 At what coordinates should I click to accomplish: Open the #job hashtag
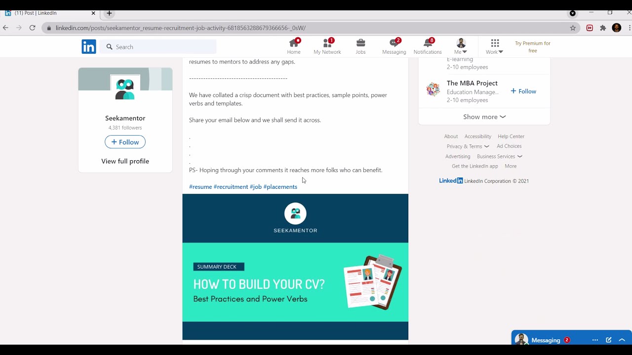coord(256,187)
